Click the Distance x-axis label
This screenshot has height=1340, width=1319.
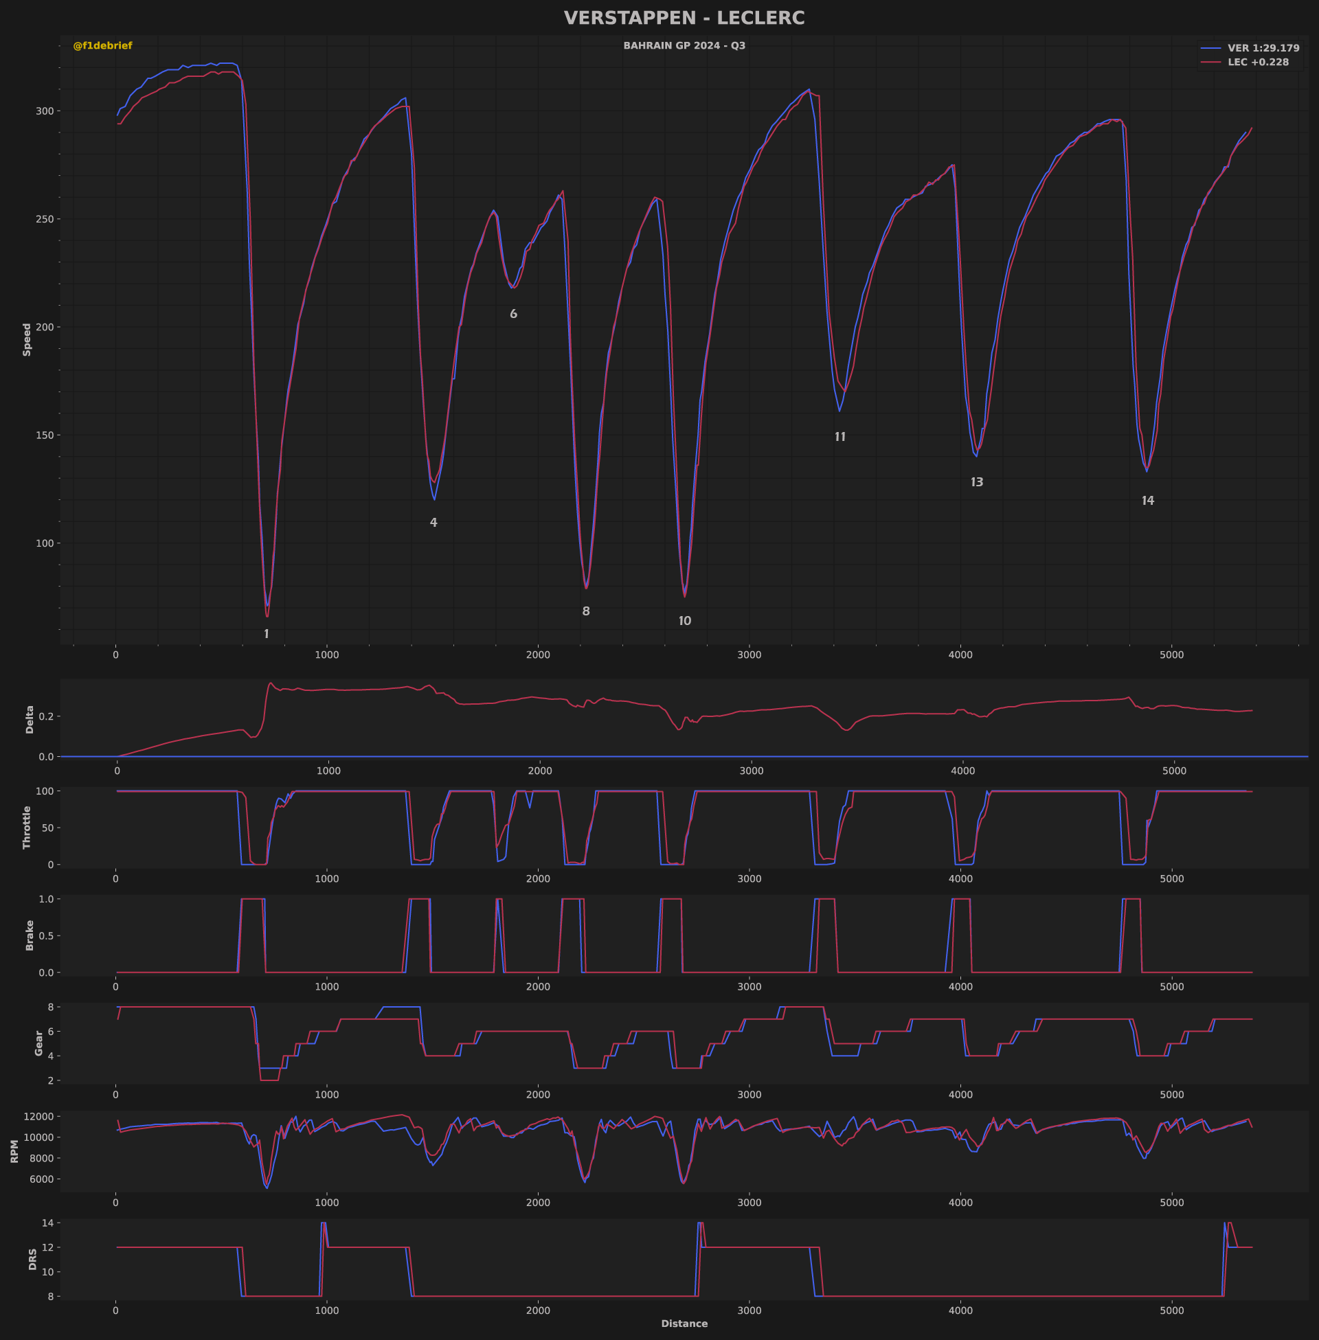(x=684, y=1324)
